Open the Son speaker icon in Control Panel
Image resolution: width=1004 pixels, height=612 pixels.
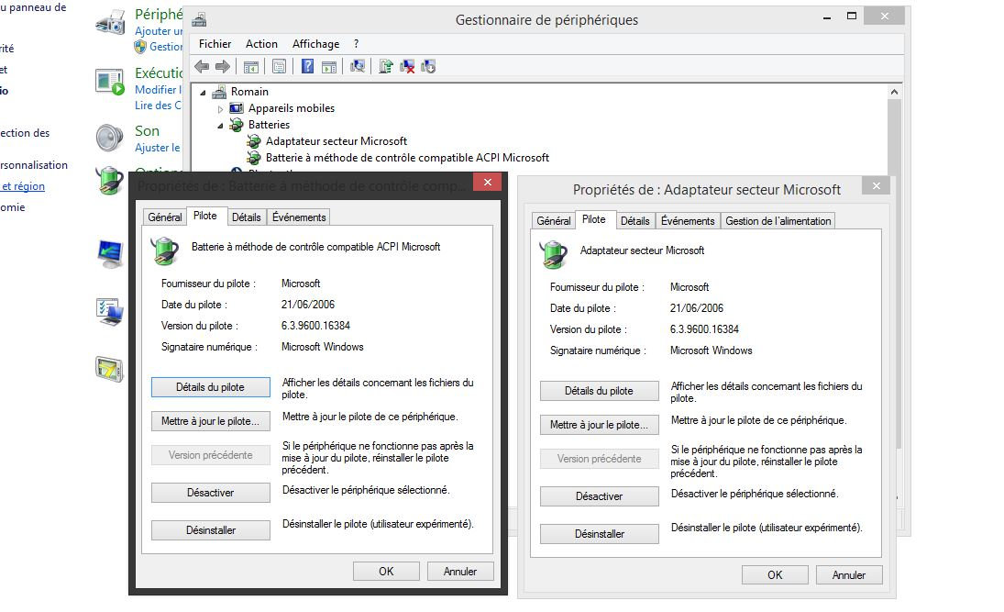(x=109, y=138)
